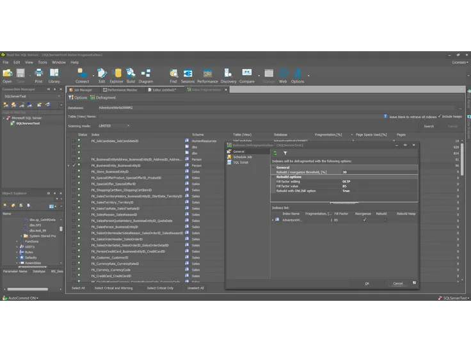Open the View menu
This screenshot has height=352, width=471.
(x=29, y=63)
